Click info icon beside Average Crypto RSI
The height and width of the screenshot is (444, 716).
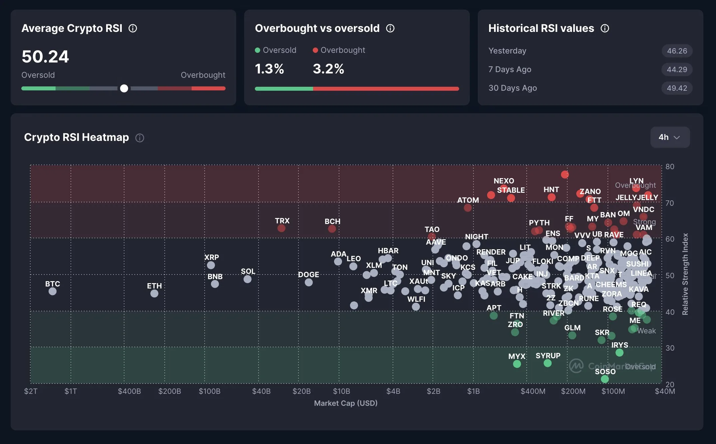133,28
